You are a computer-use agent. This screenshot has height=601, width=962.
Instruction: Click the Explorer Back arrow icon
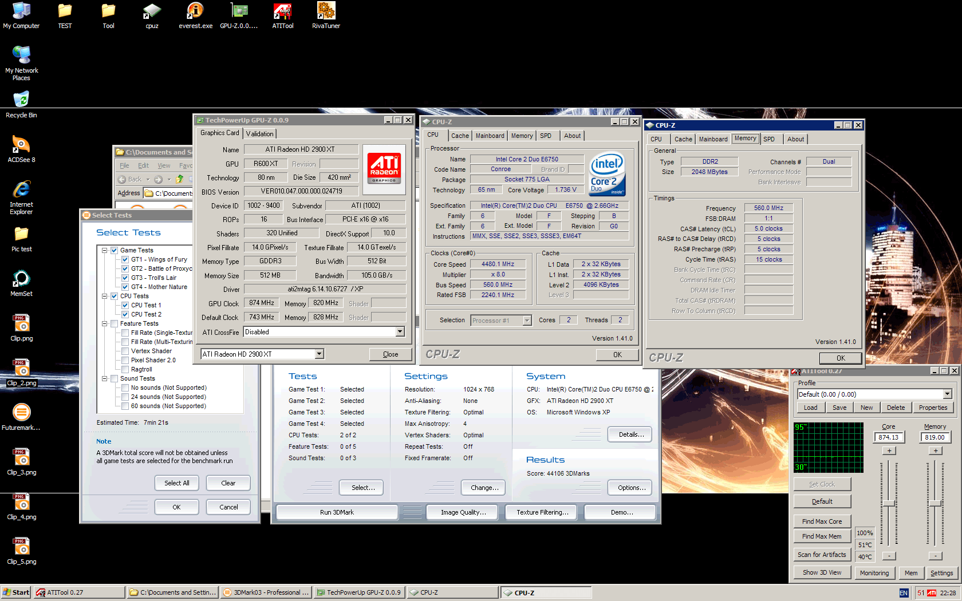click(x=122, y=179)
